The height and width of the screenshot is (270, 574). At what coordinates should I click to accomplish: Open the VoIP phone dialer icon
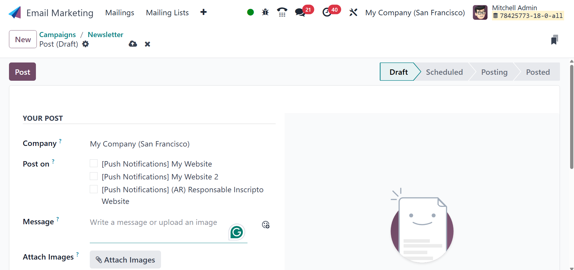282,12
